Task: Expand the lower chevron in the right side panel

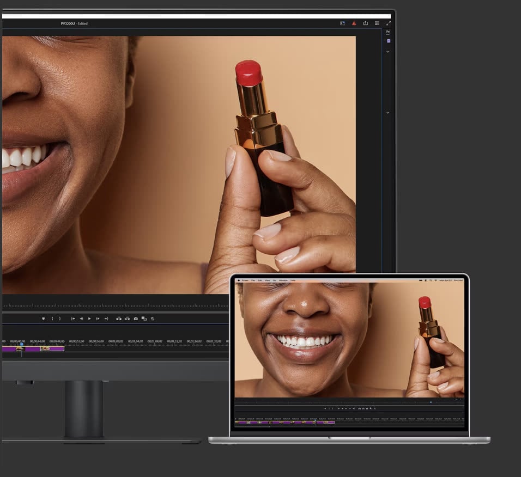Action: (x=388, y=113)
